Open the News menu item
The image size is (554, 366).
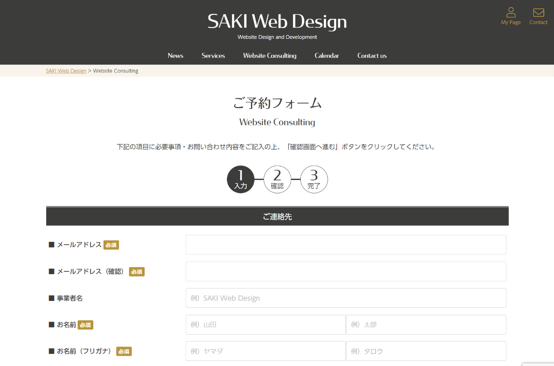pyautogui.click(x=175, y=55)
